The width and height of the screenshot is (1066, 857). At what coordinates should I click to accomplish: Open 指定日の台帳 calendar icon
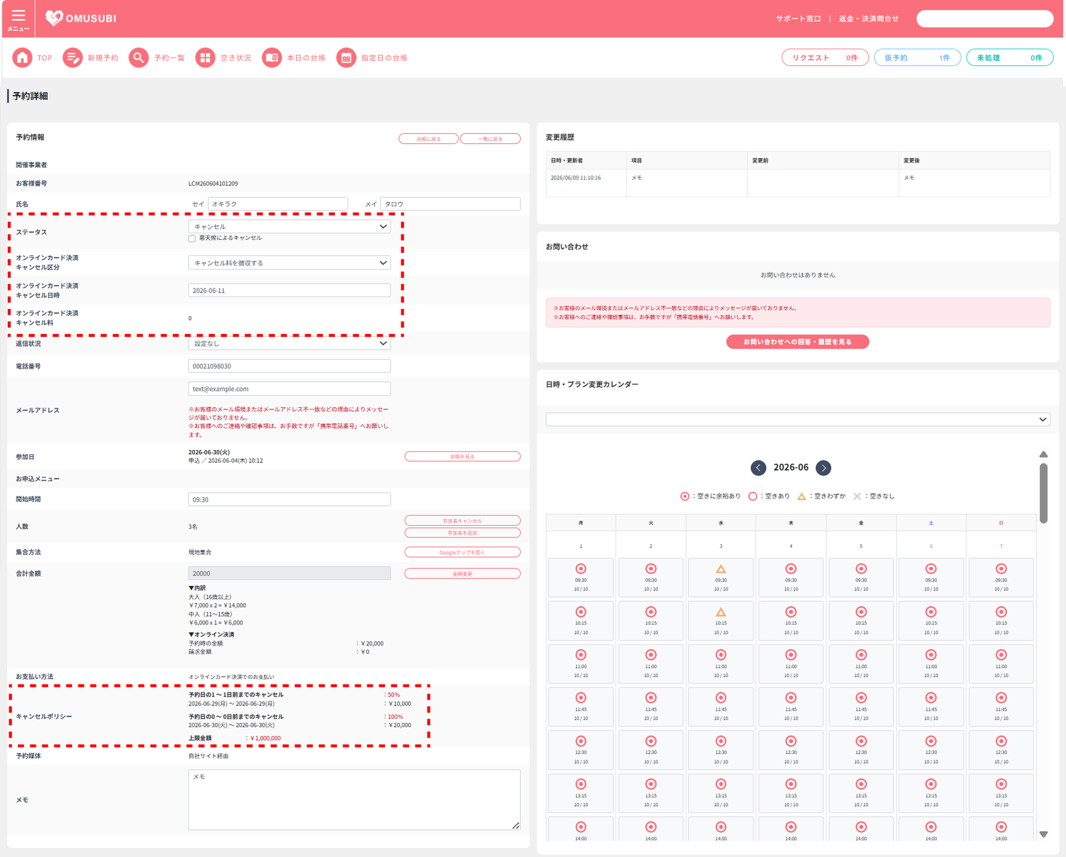coord(346,58)
